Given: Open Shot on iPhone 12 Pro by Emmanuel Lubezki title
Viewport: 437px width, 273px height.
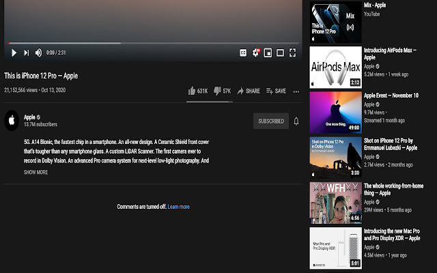Looking at the screenshot, I should [391, 144].
